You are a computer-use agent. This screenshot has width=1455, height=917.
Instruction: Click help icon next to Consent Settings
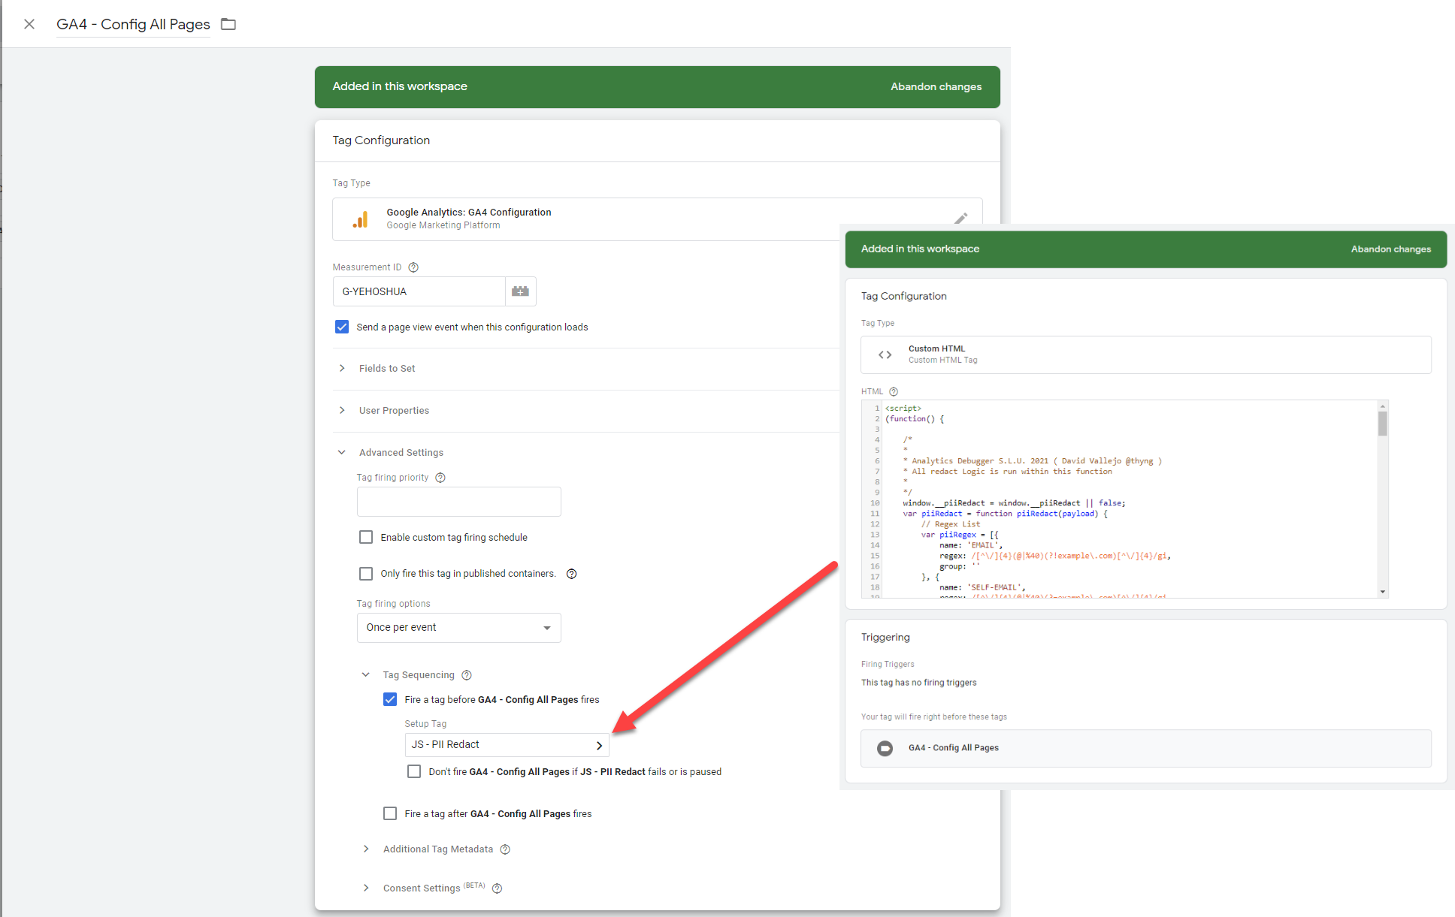(497, 888)
